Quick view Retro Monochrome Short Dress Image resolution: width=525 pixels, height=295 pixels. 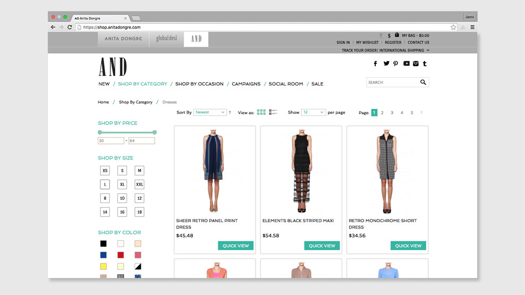[408, 246]
